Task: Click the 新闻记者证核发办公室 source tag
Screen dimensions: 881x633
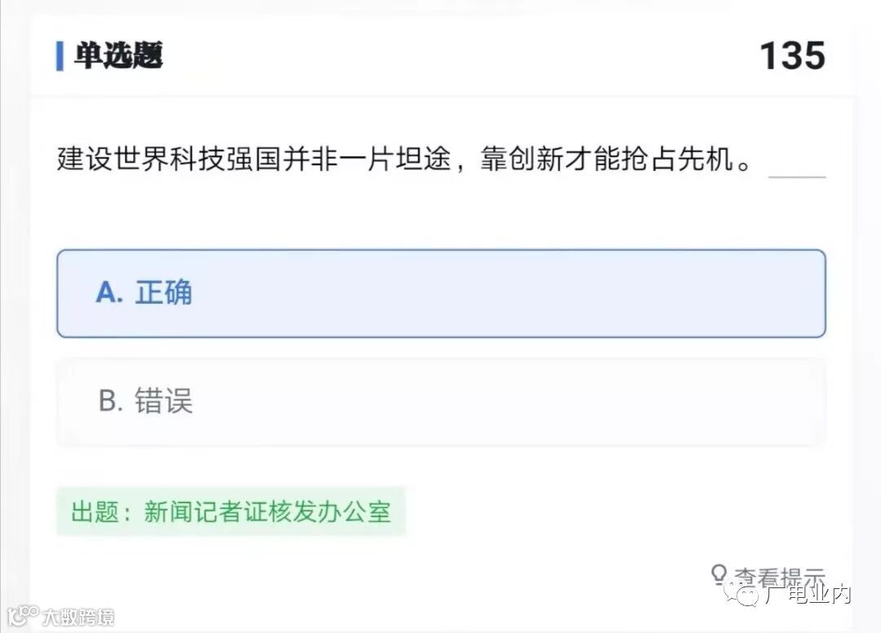Action: (x=268, y=512)
